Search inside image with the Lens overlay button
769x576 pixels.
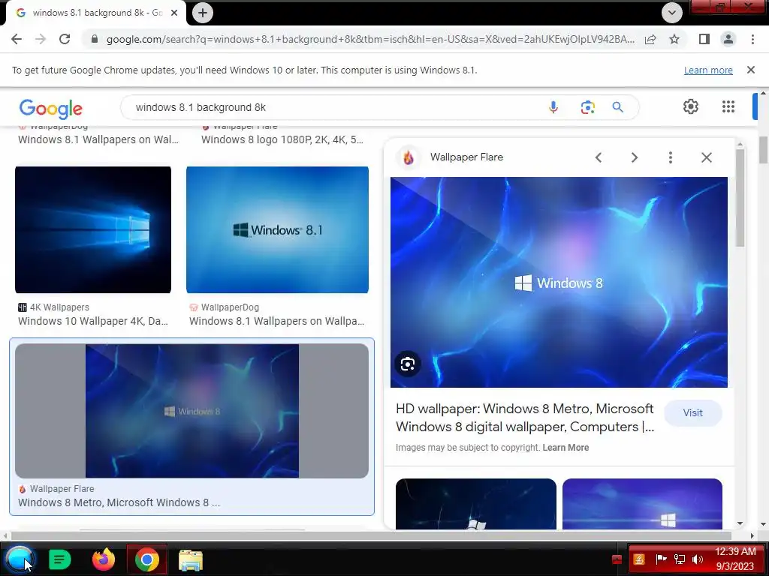pyautogui.click(x=408, y=364)
